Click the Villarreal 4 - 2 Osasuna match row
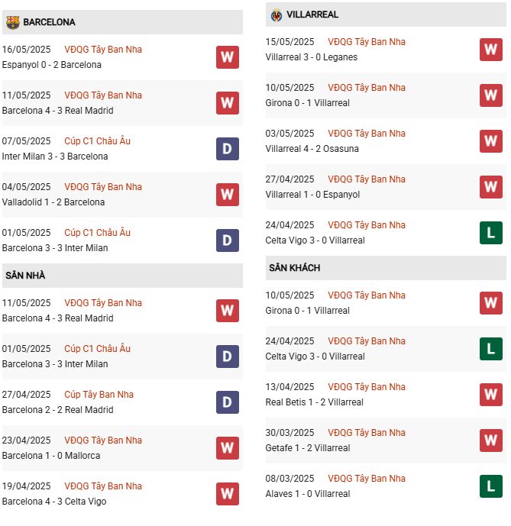This screenshot has width=511, height=526. (x=386, y=141)
